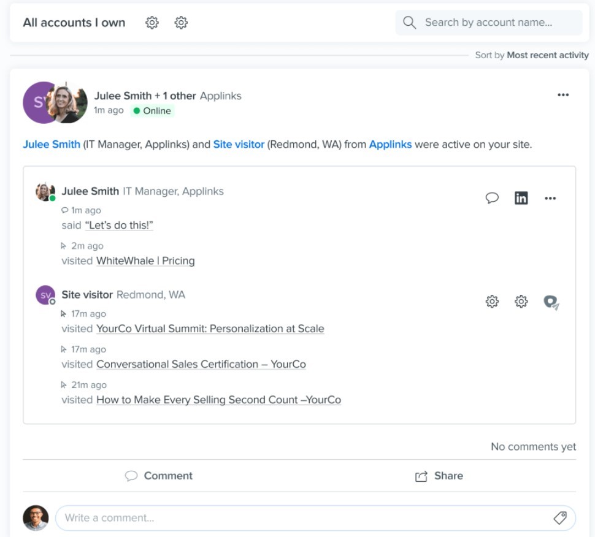Click Julee Smith's large profile photo in header
The height and width of the screenshot is (537, 595).
pyautogui.click(x=67, y=102)
